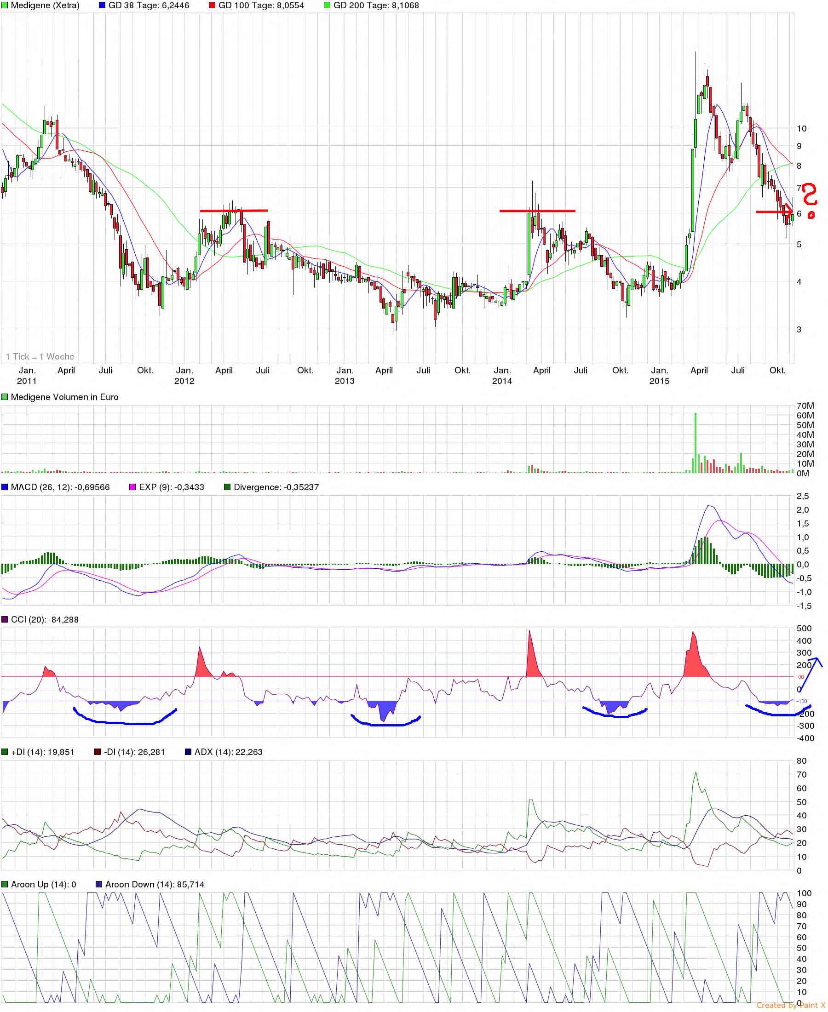Click the 500 CCI axis label
828x1012 pixels.
pos(804,629)
